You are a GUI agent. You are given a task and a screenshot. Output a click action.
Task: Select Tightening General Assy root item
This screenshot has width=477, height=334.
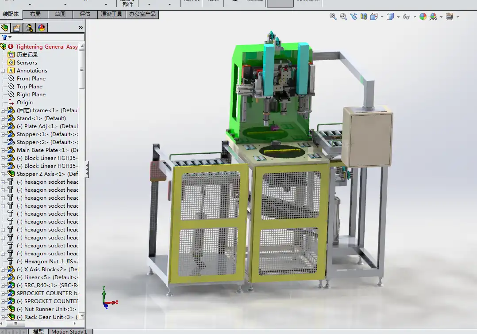coord(46,46)
